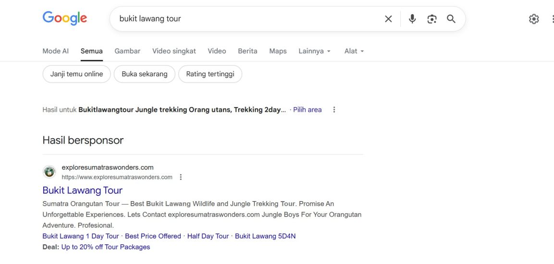Image resolution: width=554 pixels, height=264 pixels.
Task: Open Google Lens image search icon
Action: [x=432, y=19]
